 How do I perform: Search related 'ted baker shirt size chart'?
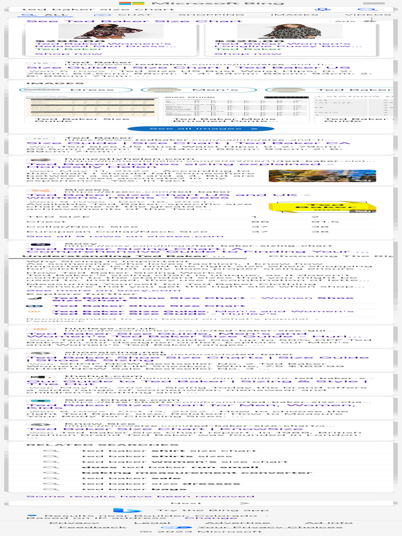(169, 451)
